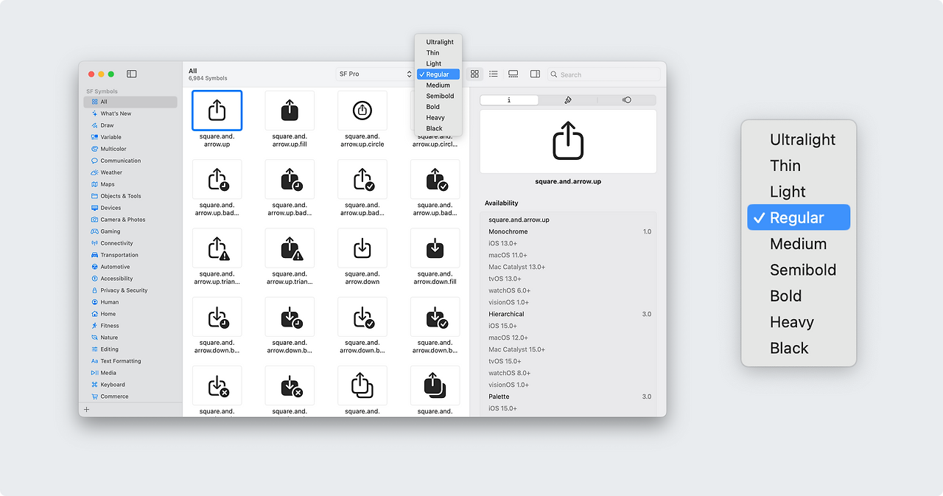This screenshot has width=943, height=496.
Task: Click the large symbol preview in inspector
Action: pos(568,142)
